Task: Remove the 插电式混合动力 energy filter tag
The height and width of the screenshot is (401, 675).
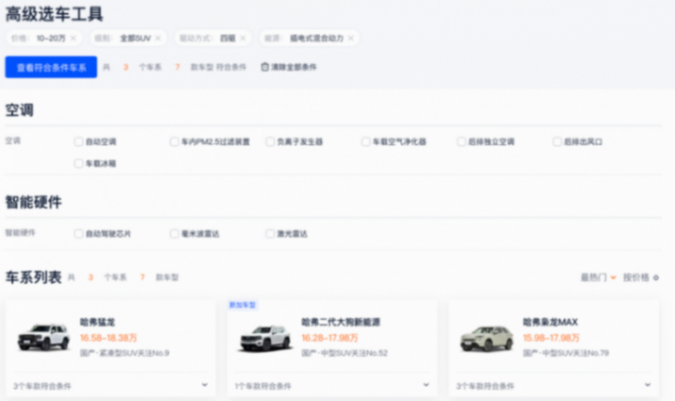Action: (351, 38)
